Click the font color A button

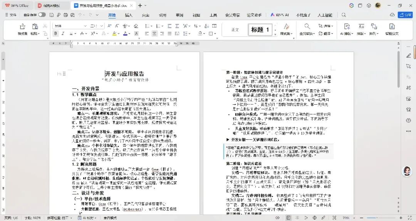click(x=125, y=33)
